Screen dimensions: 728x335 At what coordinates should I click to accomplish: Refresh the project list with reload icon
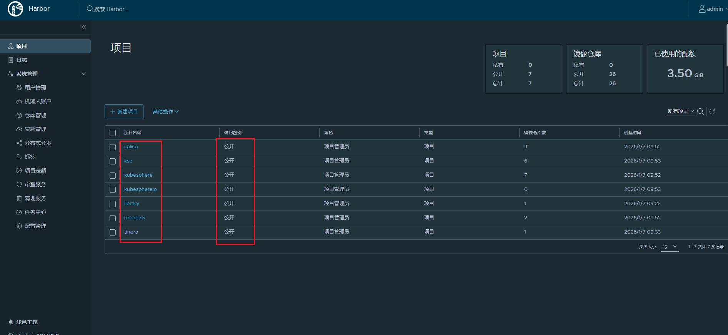tap(712, 111)
